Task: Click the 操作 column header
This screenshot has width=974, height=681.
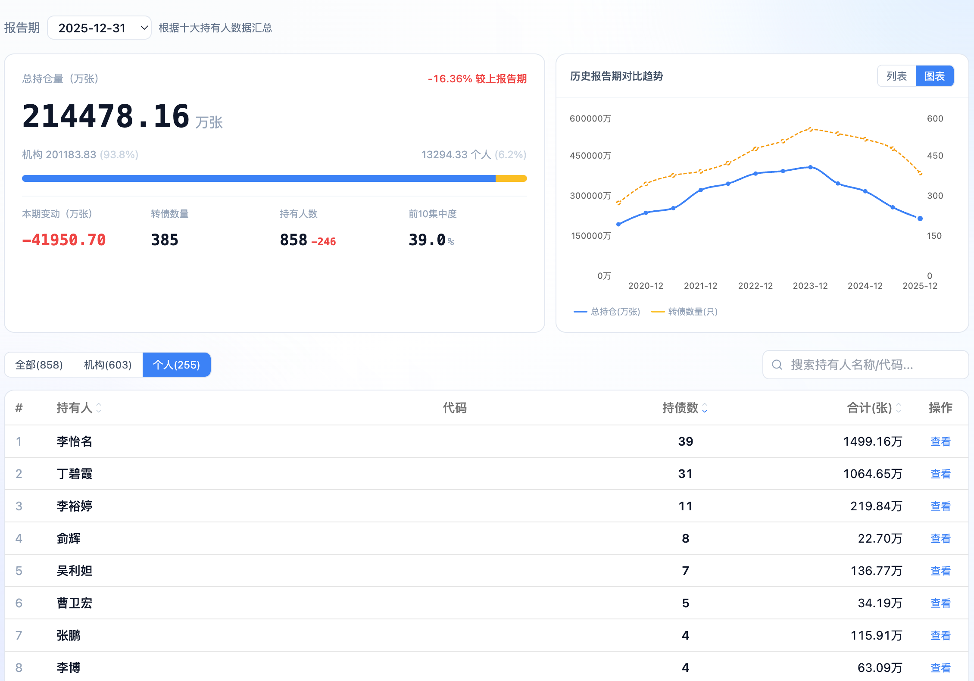Action: pyautogui.click(x=940, y=408)
